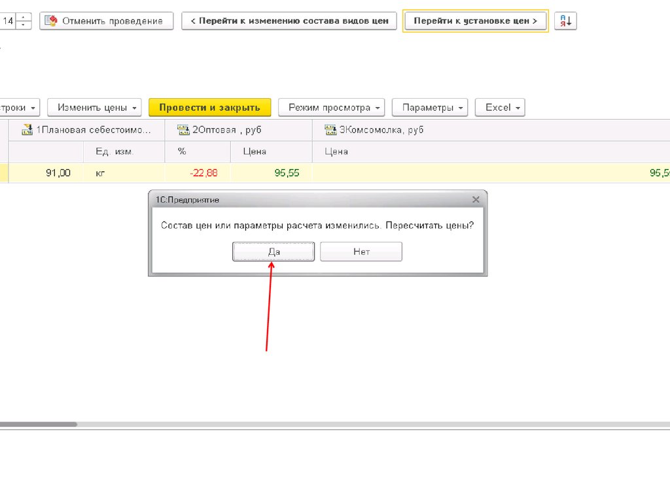Click the 3Комсомолка, руб column icon
The height and width of the screenshot is (502, 670).
(330, 130)
